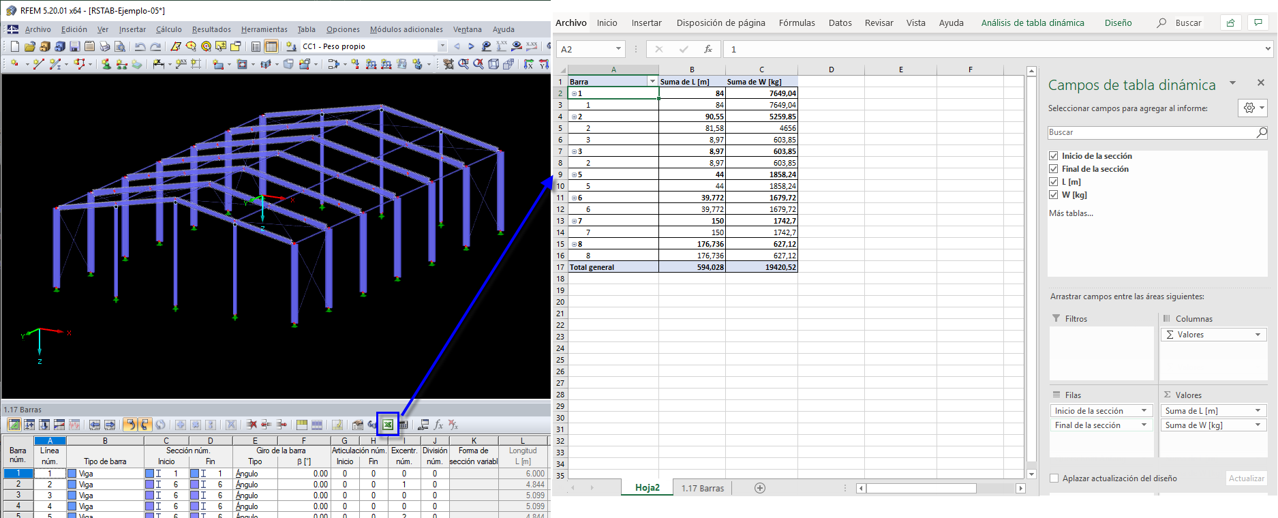This screenshot has height=518, width=1278.
Task: Click the gear tools icon in pivot field pane
Action: (1253, 108)
